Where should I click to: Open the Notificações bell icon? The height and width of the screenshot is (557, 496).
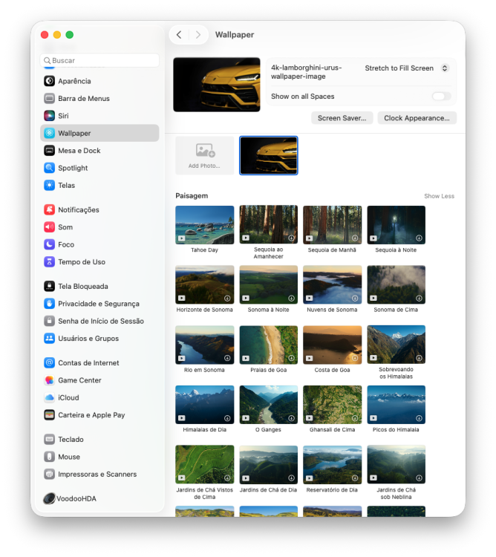[x=49, y=209]
